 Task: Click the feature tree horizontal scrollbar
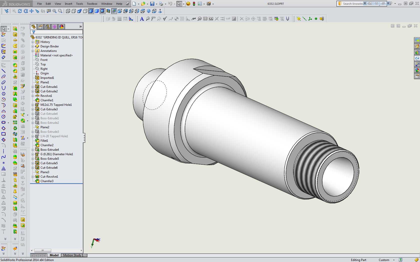(x=42, y=251)
